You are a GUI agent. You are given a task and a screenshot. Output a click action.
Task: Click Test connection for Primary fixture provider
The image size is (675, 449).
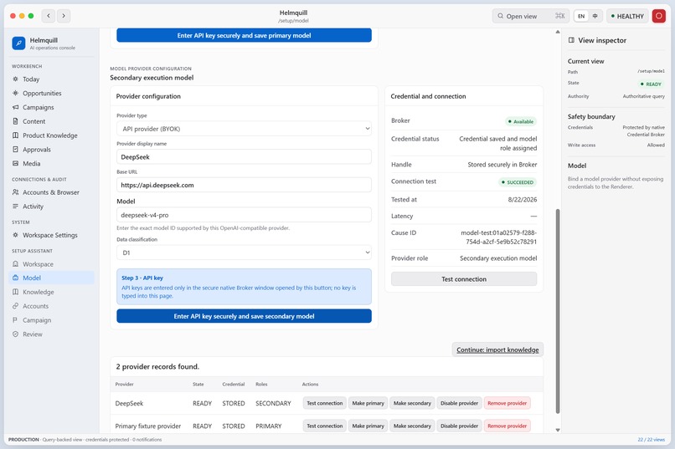tap(325, 426)
